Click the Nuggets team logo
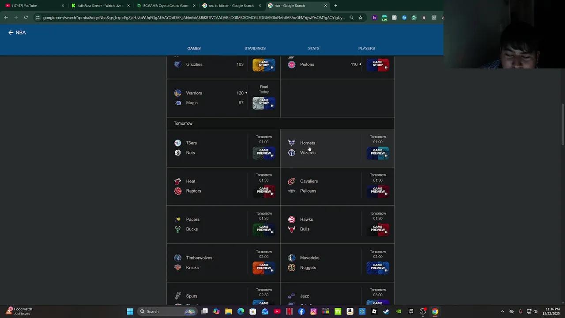 [291, 268]
